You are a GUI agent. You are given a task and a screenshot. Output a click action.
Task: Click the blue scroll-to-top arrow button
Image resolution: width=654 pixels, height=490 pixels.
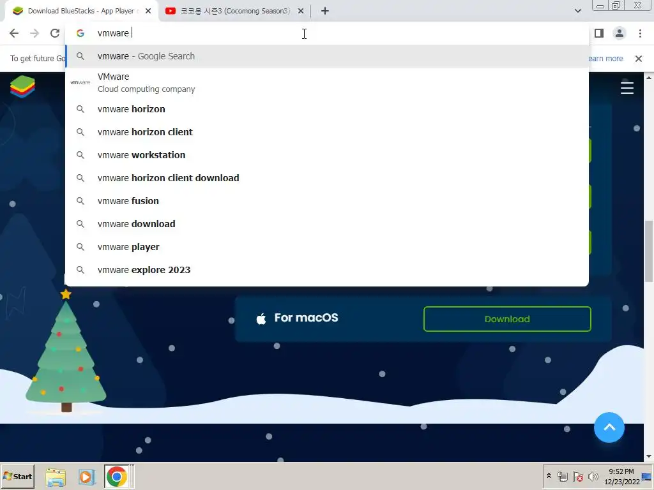coord(609,427)
